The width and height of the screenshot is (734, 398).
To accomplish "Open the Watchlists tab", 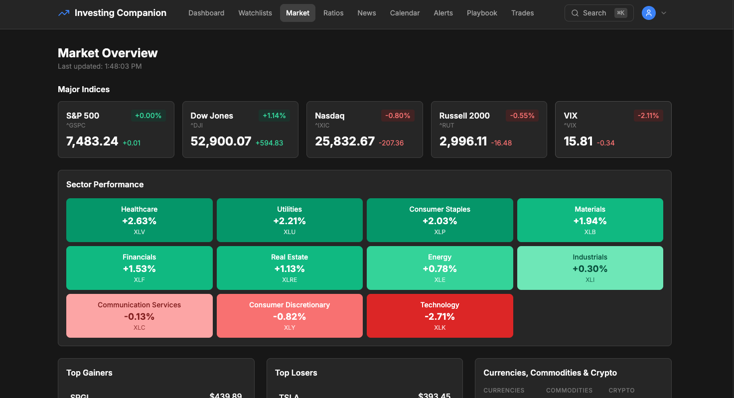I will click(255, 13).
